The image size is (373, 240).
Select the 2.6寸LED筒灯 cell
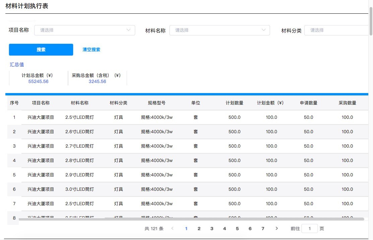pyautogui.click(x=80, y=132)
